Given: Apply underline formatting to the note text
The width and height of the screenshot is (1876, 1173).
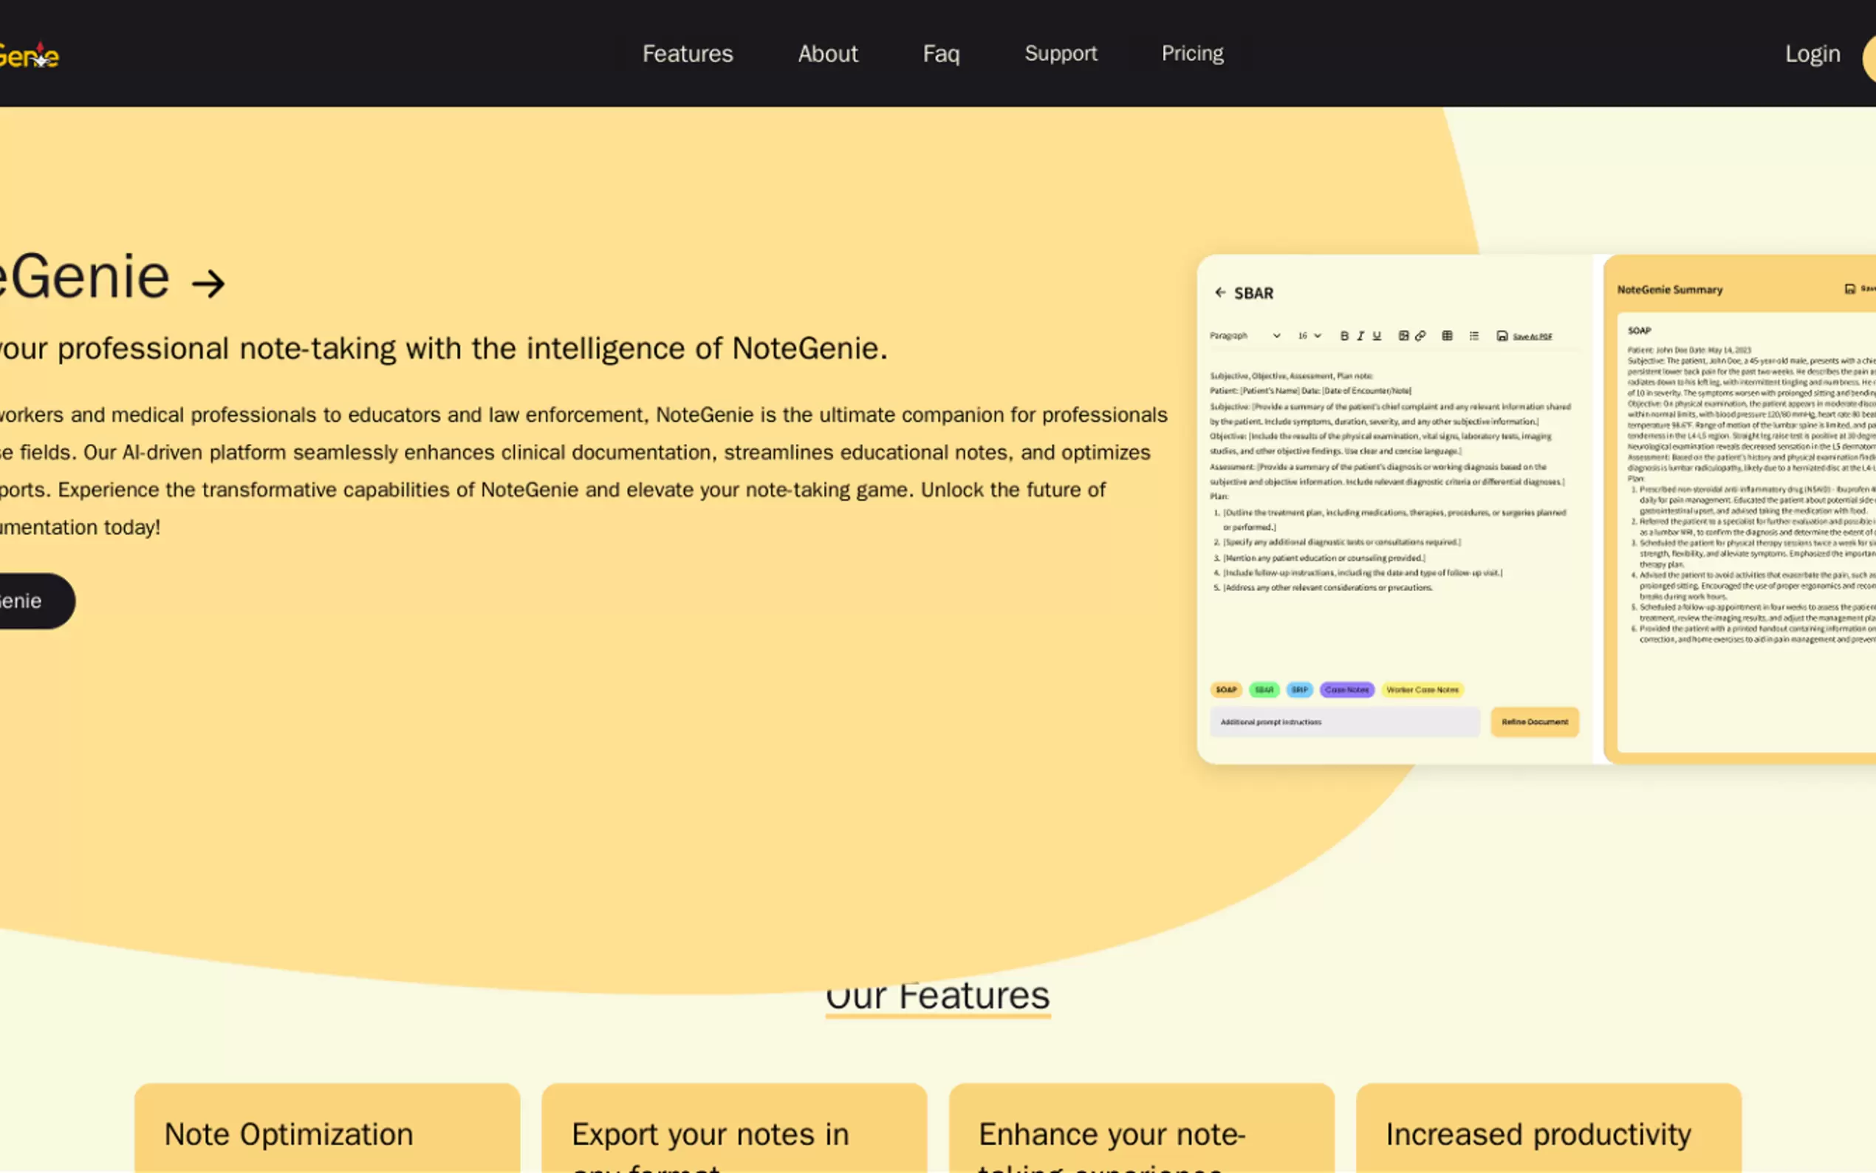Looking at the screenshot, I should (1377, 337).
